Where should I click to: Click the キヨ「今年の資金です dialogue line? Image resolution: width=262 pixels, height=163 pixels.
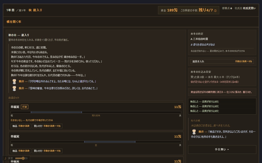click(x=57, y=61)
